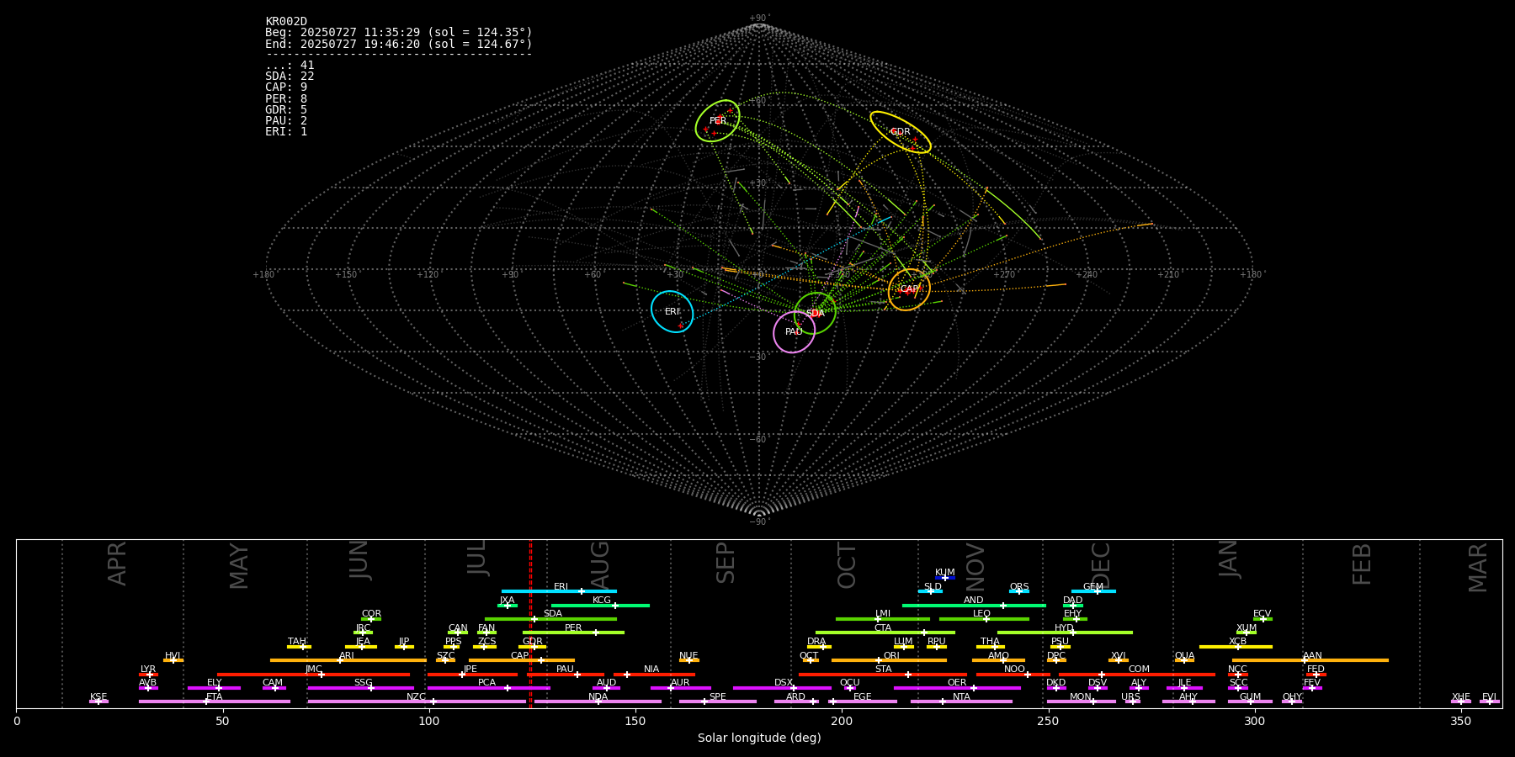The width and height of the screenshot is (1515, 757).
Task: Click the red dashed current solar longitude marker
Action: point(530,623)
